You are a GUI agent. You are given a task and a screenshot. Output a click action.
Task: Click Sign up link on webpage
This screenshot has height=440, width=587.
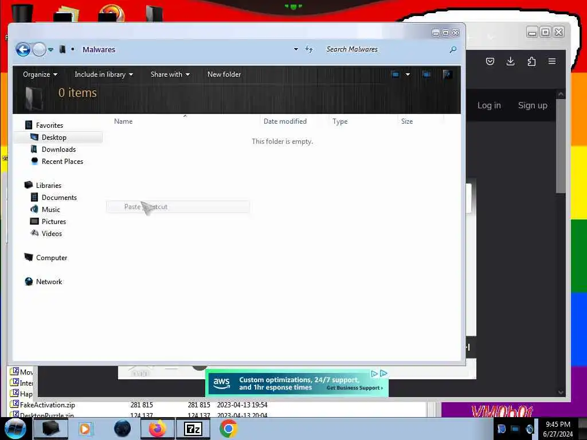pyautogui.click(x=533, y=105)
